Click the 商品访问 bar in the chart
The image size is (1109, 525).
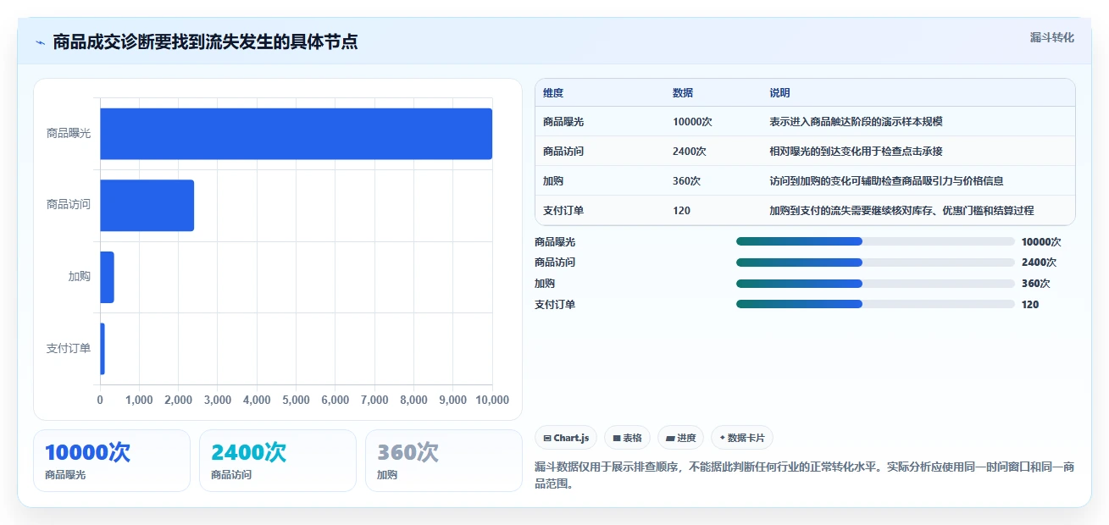(147, 205)
